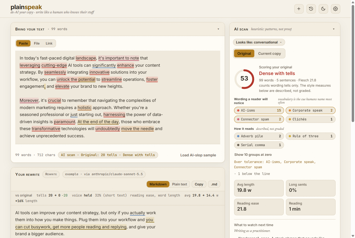Switch scan to Original
This screenshot has height=238, width=355.
pos(244,54)
